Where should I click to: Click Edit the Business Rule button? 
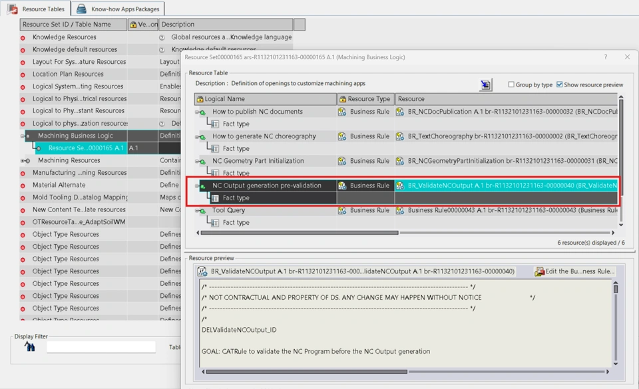[575, 271]
